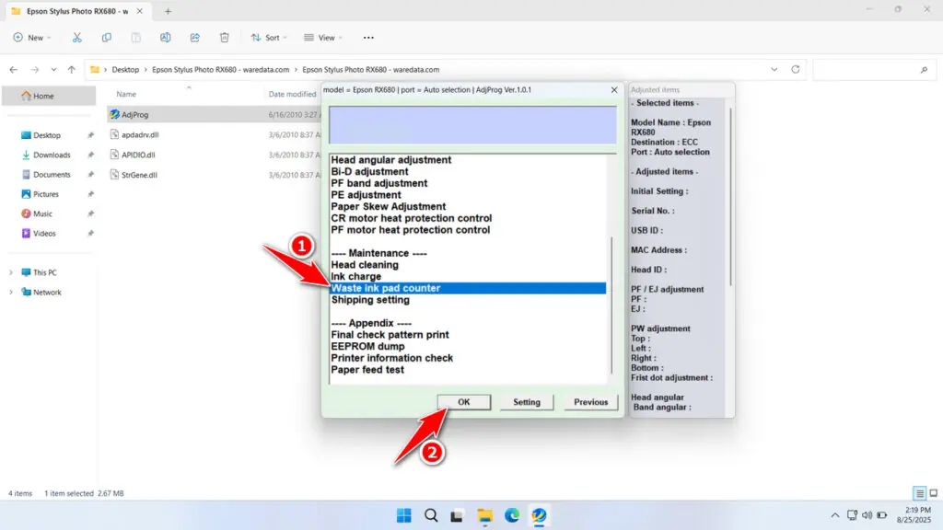Image resolution: width=943 pixels, height=530 pixels.
Task: Click the Up directory arrow
Action: coord(72,70)
